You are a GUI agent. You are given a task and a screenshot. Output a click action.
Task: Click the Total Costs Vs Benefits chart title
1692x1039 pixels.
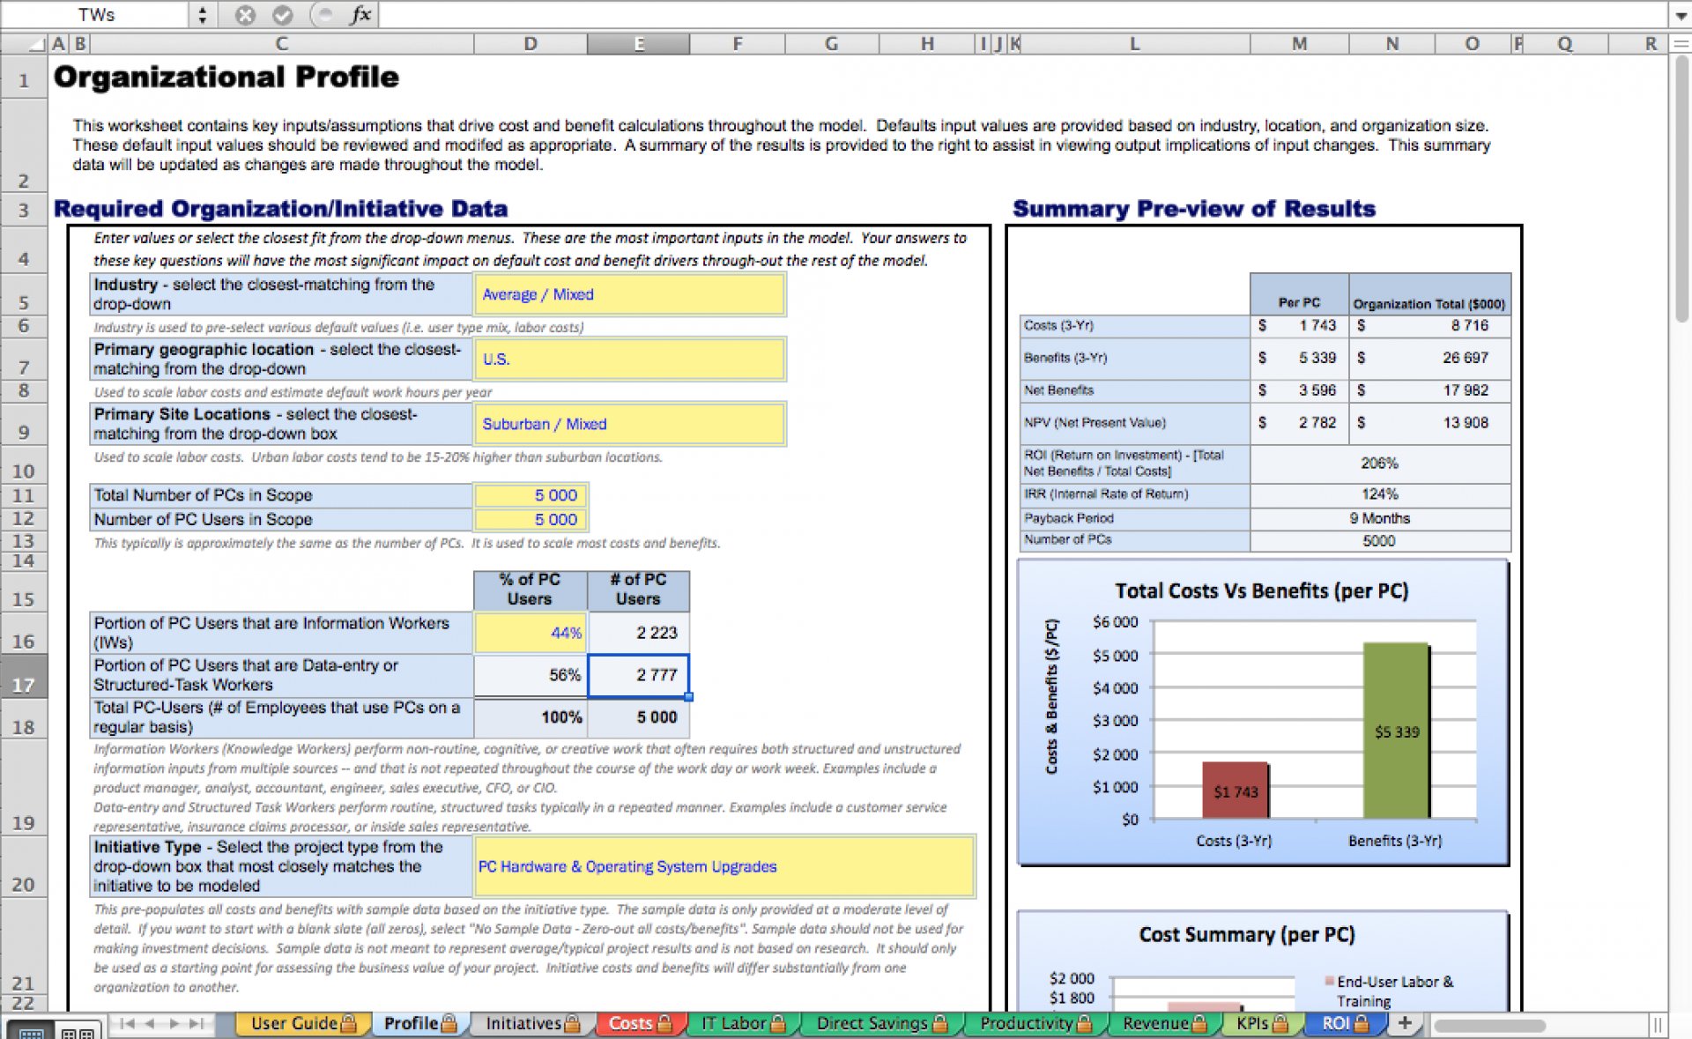point(1261,590)
